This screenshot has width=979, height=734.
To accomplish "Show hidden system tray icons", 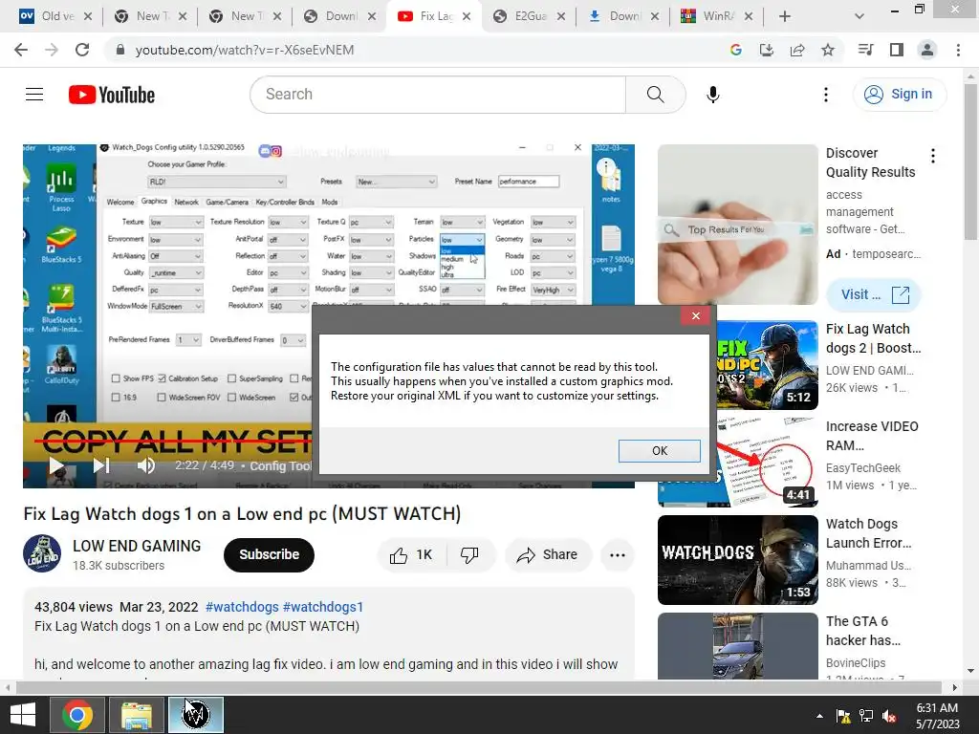I will point(819,715).
